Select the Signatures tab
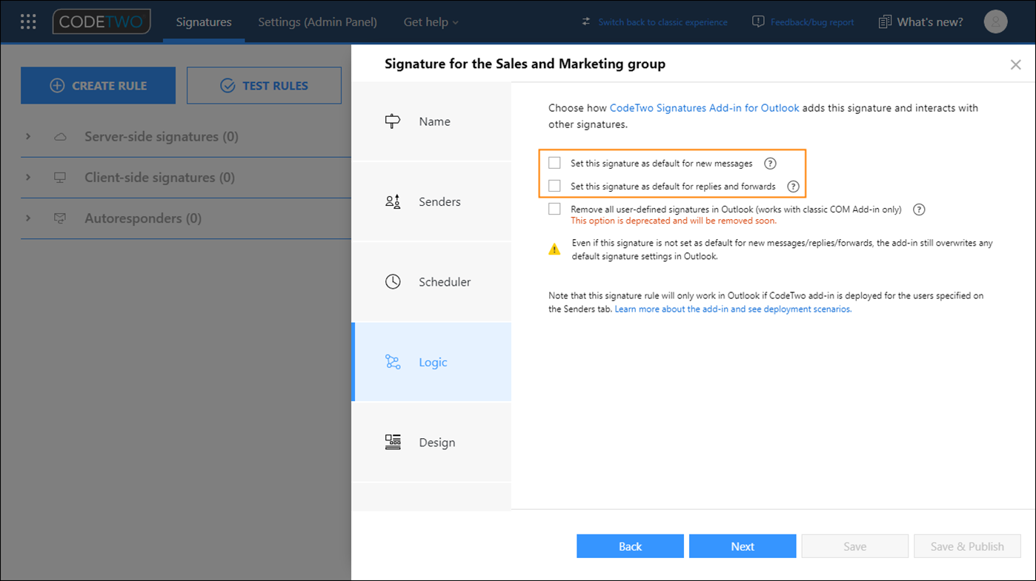This screenshot has width=1036, height=581. (203, 21)
